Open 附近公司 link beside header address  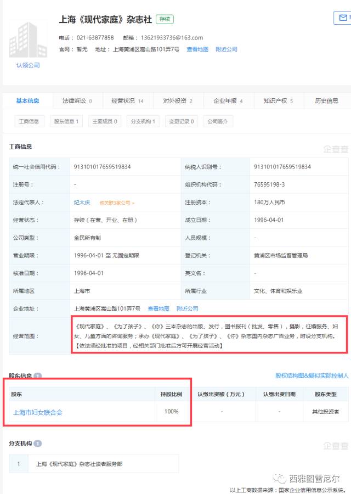click(227, 49)
